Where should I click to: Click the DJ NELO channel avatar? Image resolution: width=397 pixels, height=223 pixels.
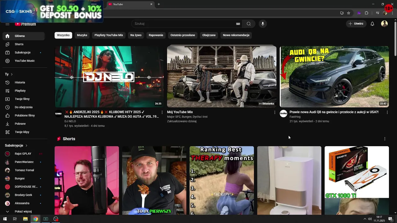click(58, 114)
